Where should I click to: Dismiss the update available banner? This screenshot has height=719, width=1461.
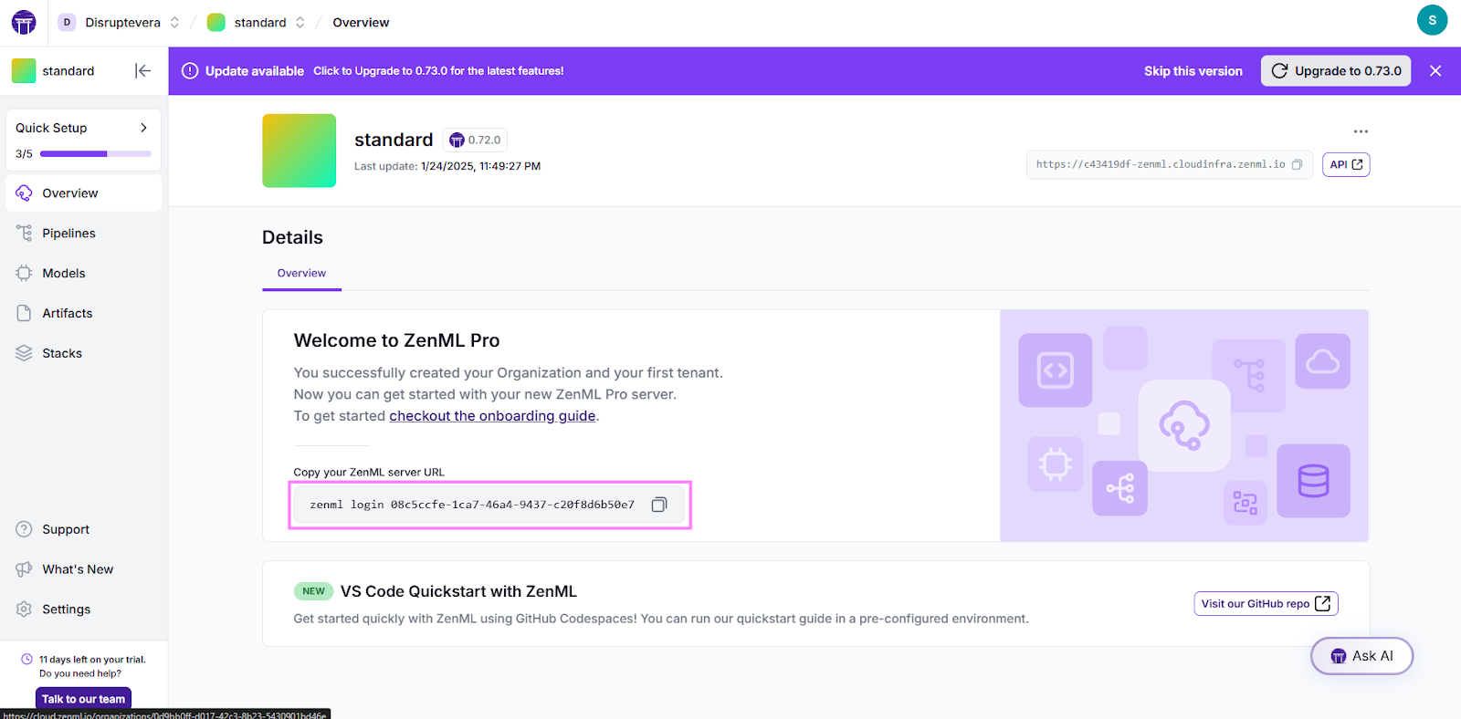[x=1435, y=71]
